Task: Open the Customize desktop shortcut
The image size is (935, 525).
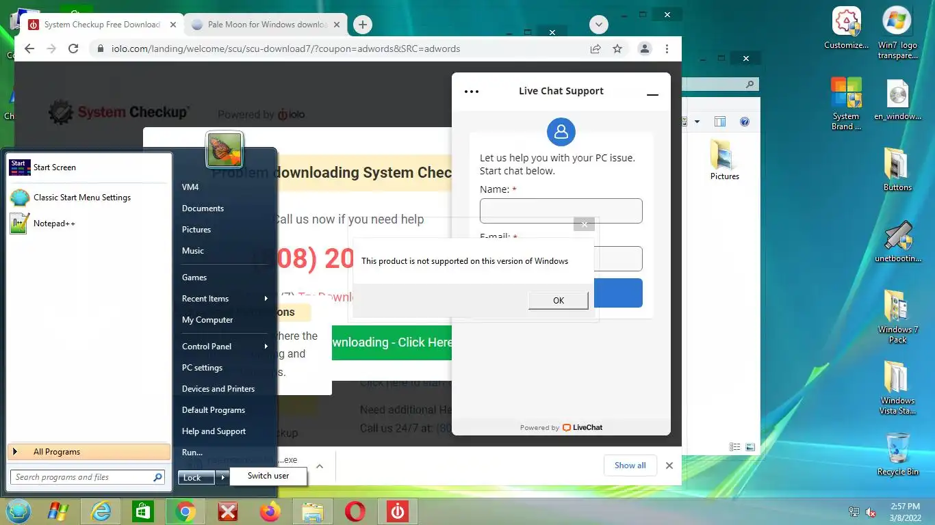Action: point(846,29)
